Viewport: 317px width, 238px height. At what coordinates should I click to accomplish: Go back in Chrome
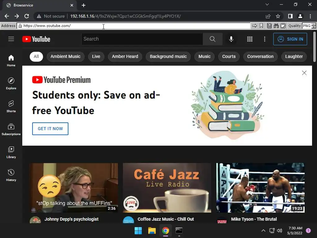click(7, 16)
